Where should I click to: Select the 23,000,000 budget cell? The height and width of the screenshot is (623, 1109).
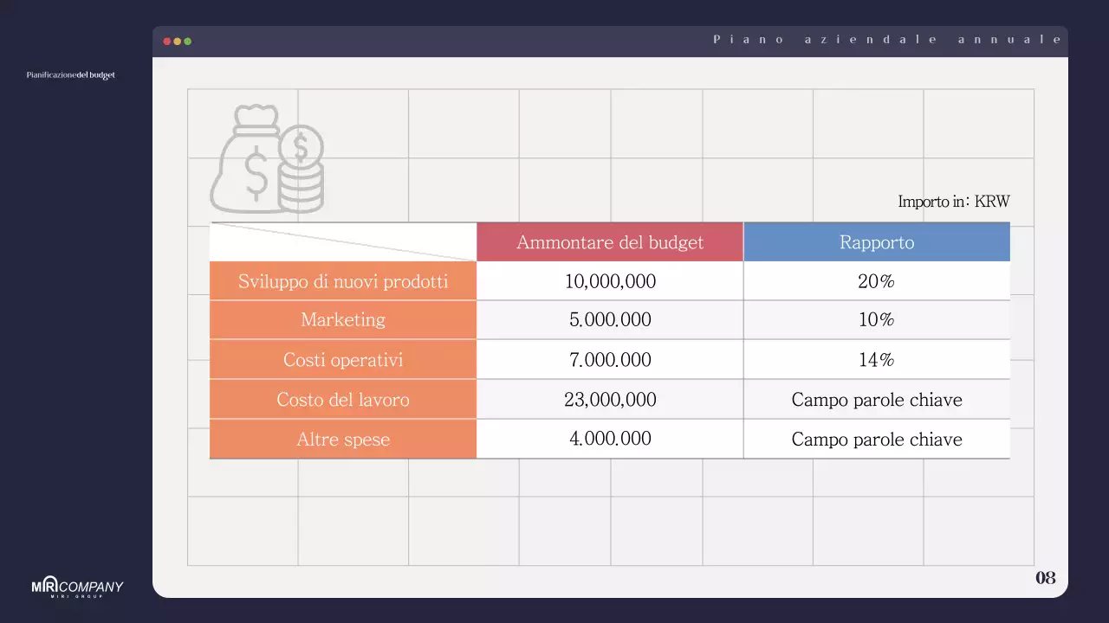(x=609, y=400)
